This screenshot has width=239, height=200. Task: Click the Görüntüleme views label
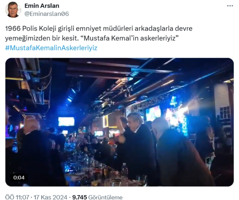click(x=105, y=197)
